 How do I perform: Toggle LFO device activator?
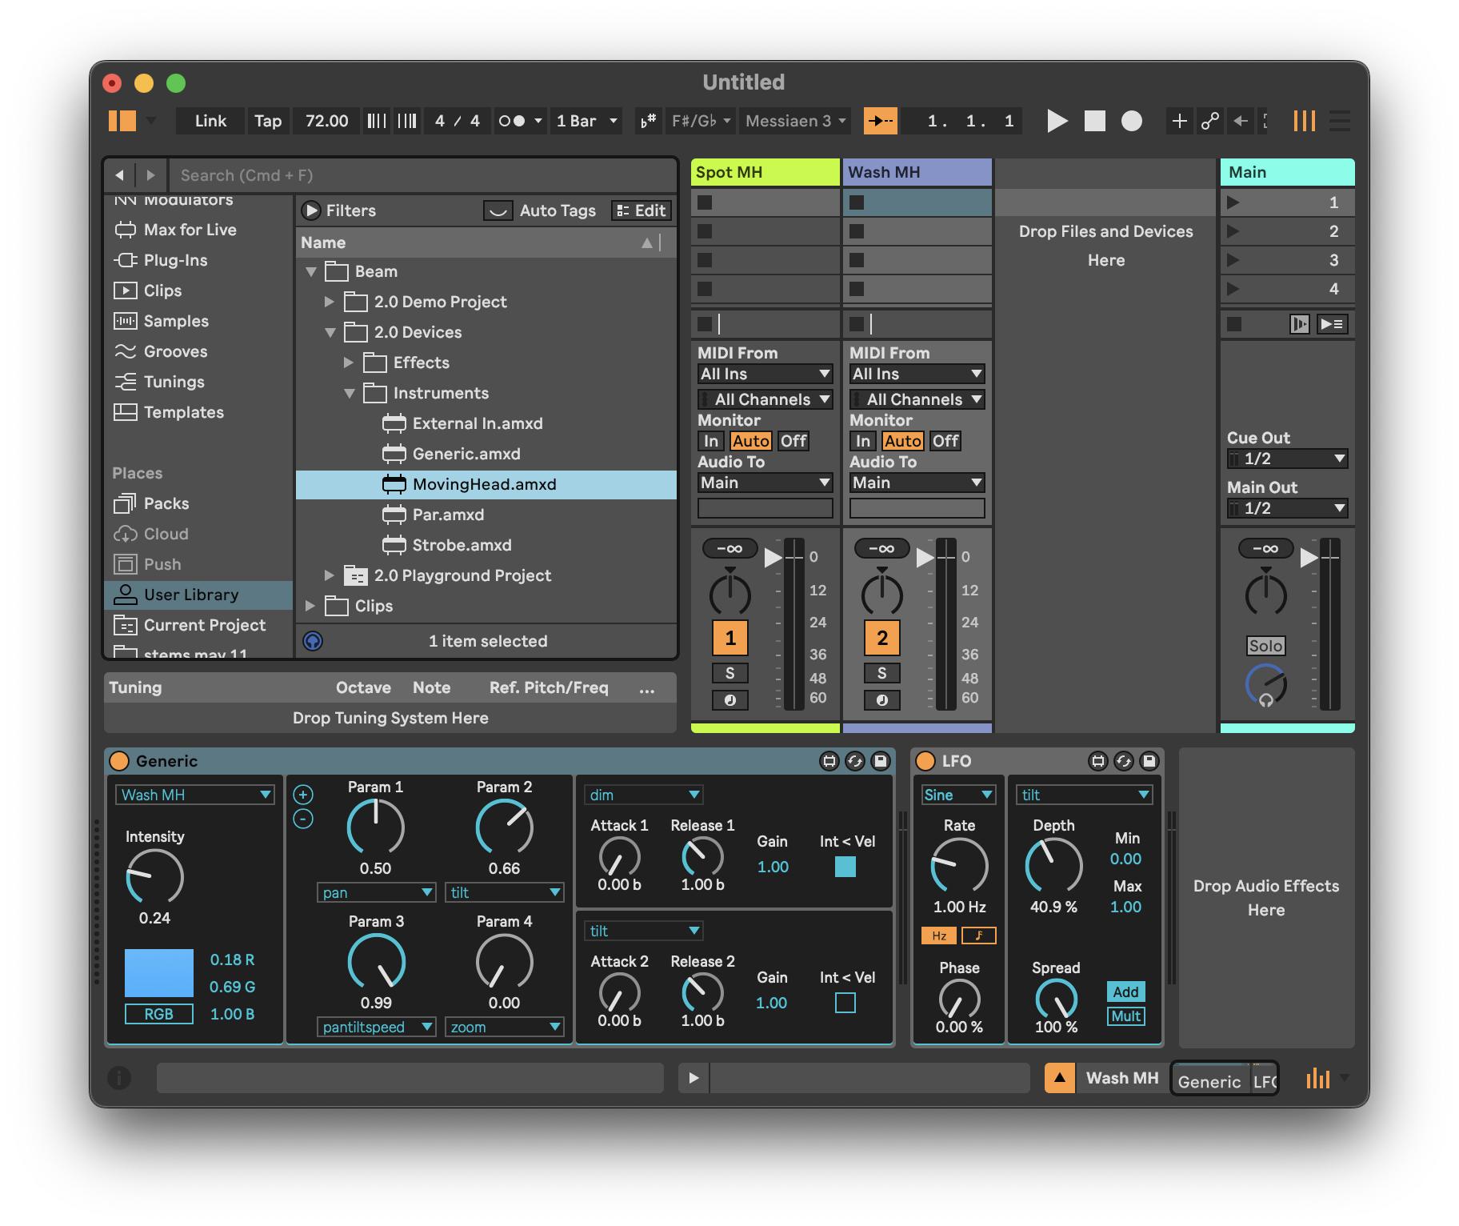[925, 761]
